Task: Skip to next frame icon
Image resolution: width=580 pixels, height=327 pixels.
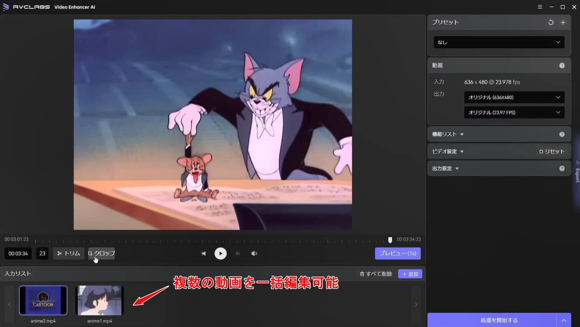Action: [238, 253]
